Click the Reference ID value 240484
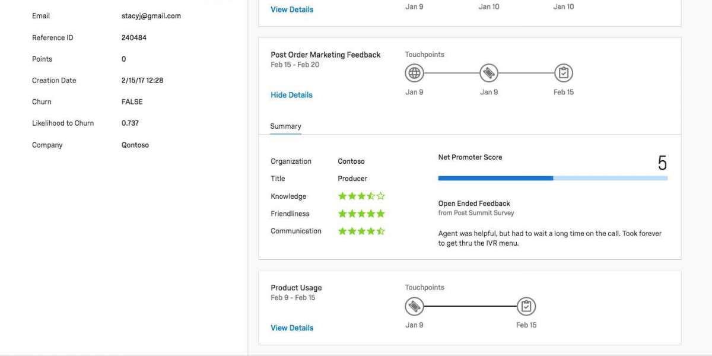This screenshot has width=712, height=356. click(133, 38)
